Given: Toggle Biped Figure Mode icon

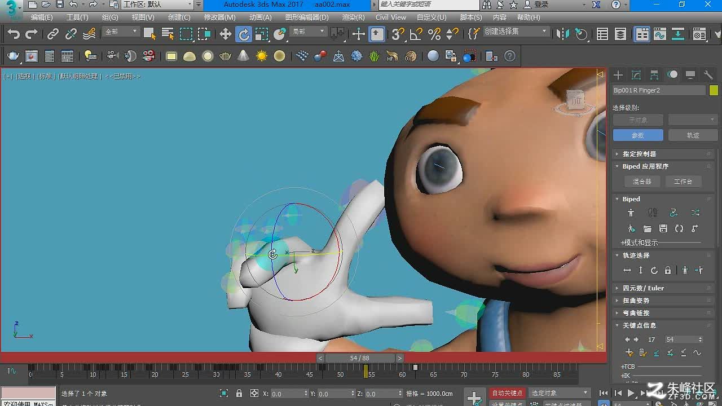Looking at the screenshot, I should [631, 213].
